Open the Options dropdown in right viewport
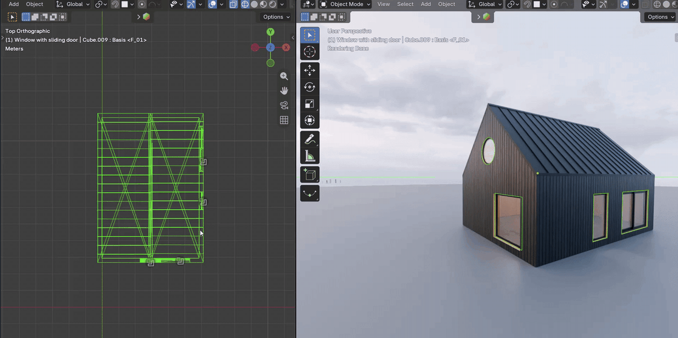Viewport: 678px width, 338px height. [x=660, y=17]
